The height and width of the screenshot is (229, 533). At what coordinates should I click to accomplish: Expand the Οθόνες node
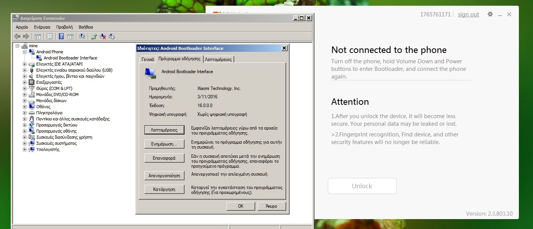25,107
